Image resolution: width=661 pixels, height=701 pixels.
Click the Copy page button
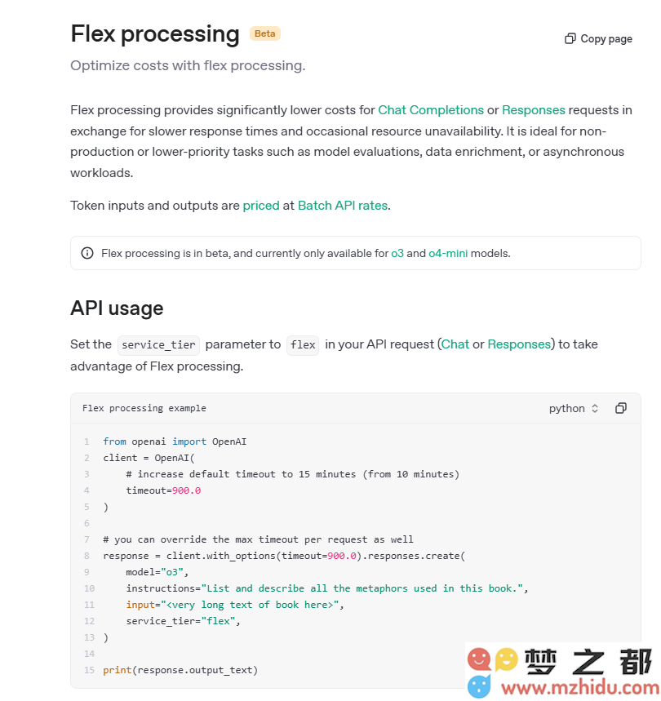(x=598, y=39)
